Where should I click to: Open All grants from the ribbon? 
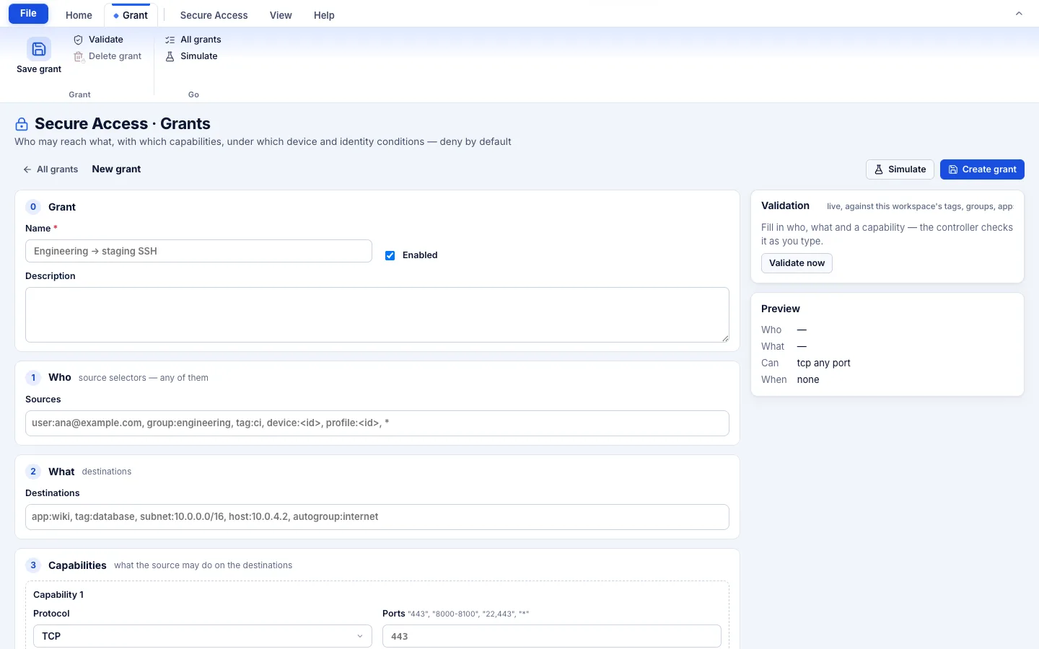click(193, 40)
